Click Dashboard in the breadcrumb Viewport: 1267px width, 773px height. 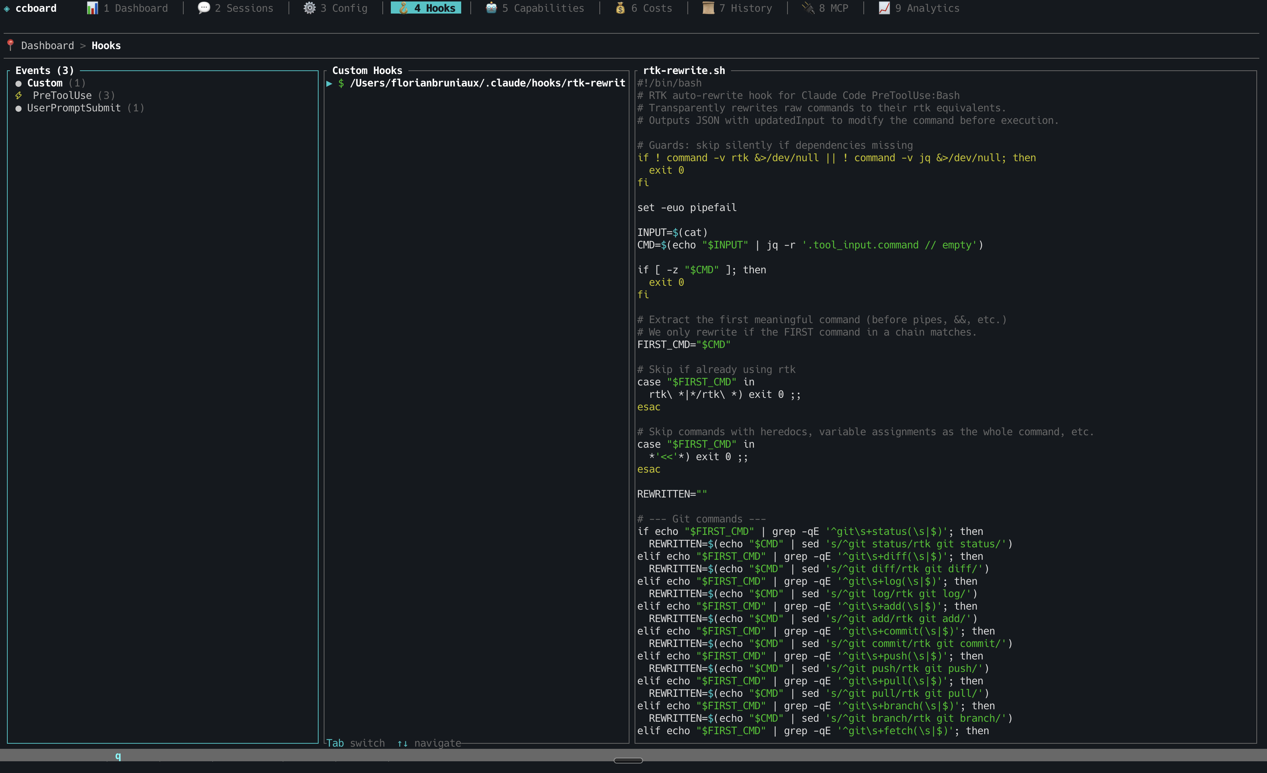point(47,46)
